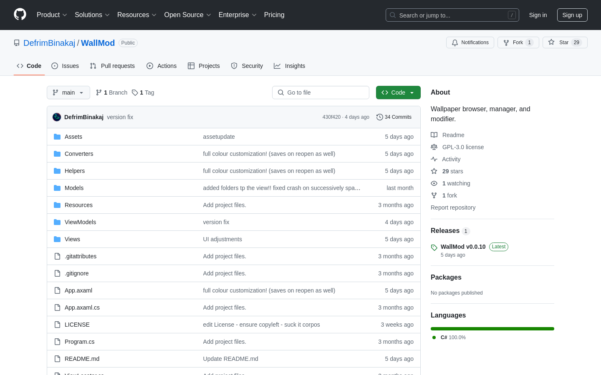Open the 1 Branch link
The width and height of the screenshot is (601, 375).
111,92
